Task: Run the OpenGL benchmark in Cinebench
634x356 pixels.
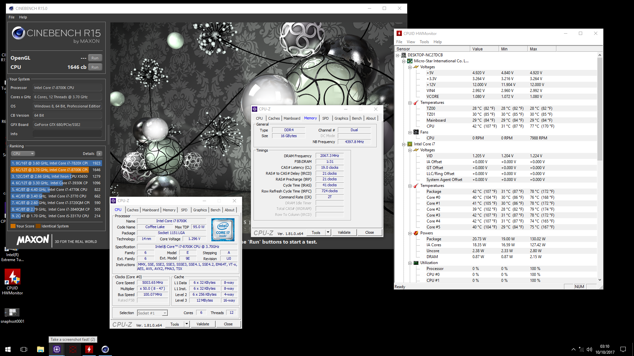Action: pos(95,58)
